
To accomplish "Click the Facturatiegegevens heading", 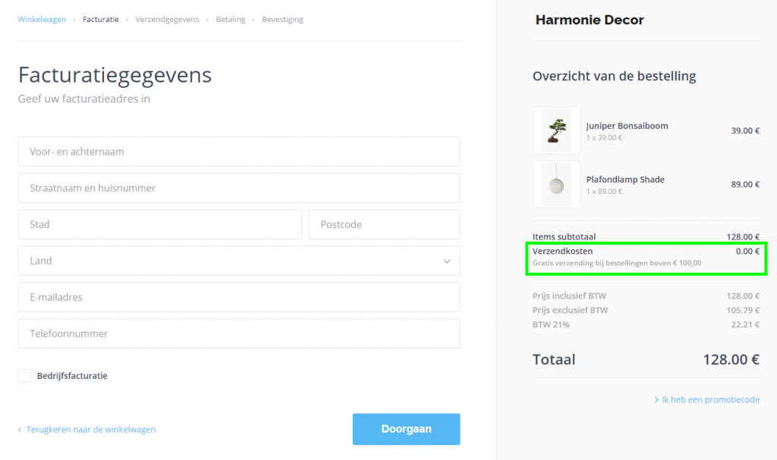I will pyautogui.click(x=115, y=75).
